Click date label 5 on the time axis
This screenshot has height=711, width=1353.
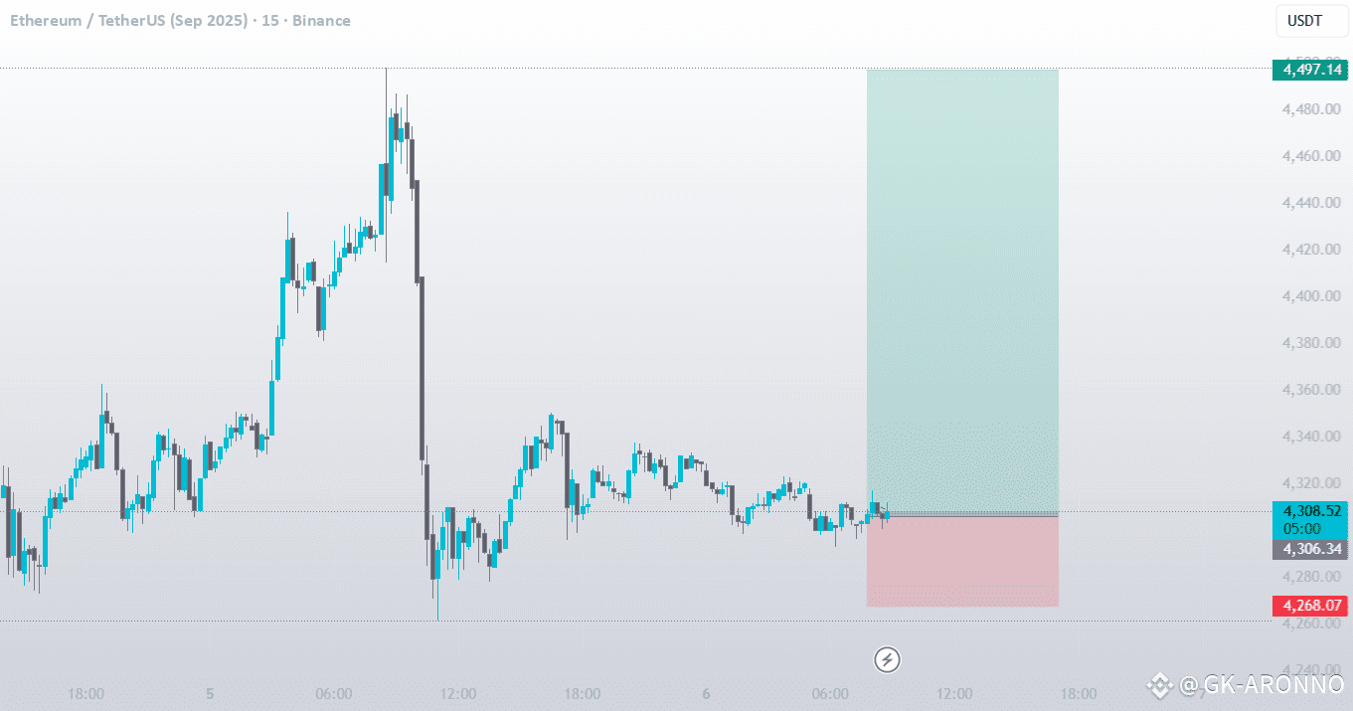click(x=209, y=693)
